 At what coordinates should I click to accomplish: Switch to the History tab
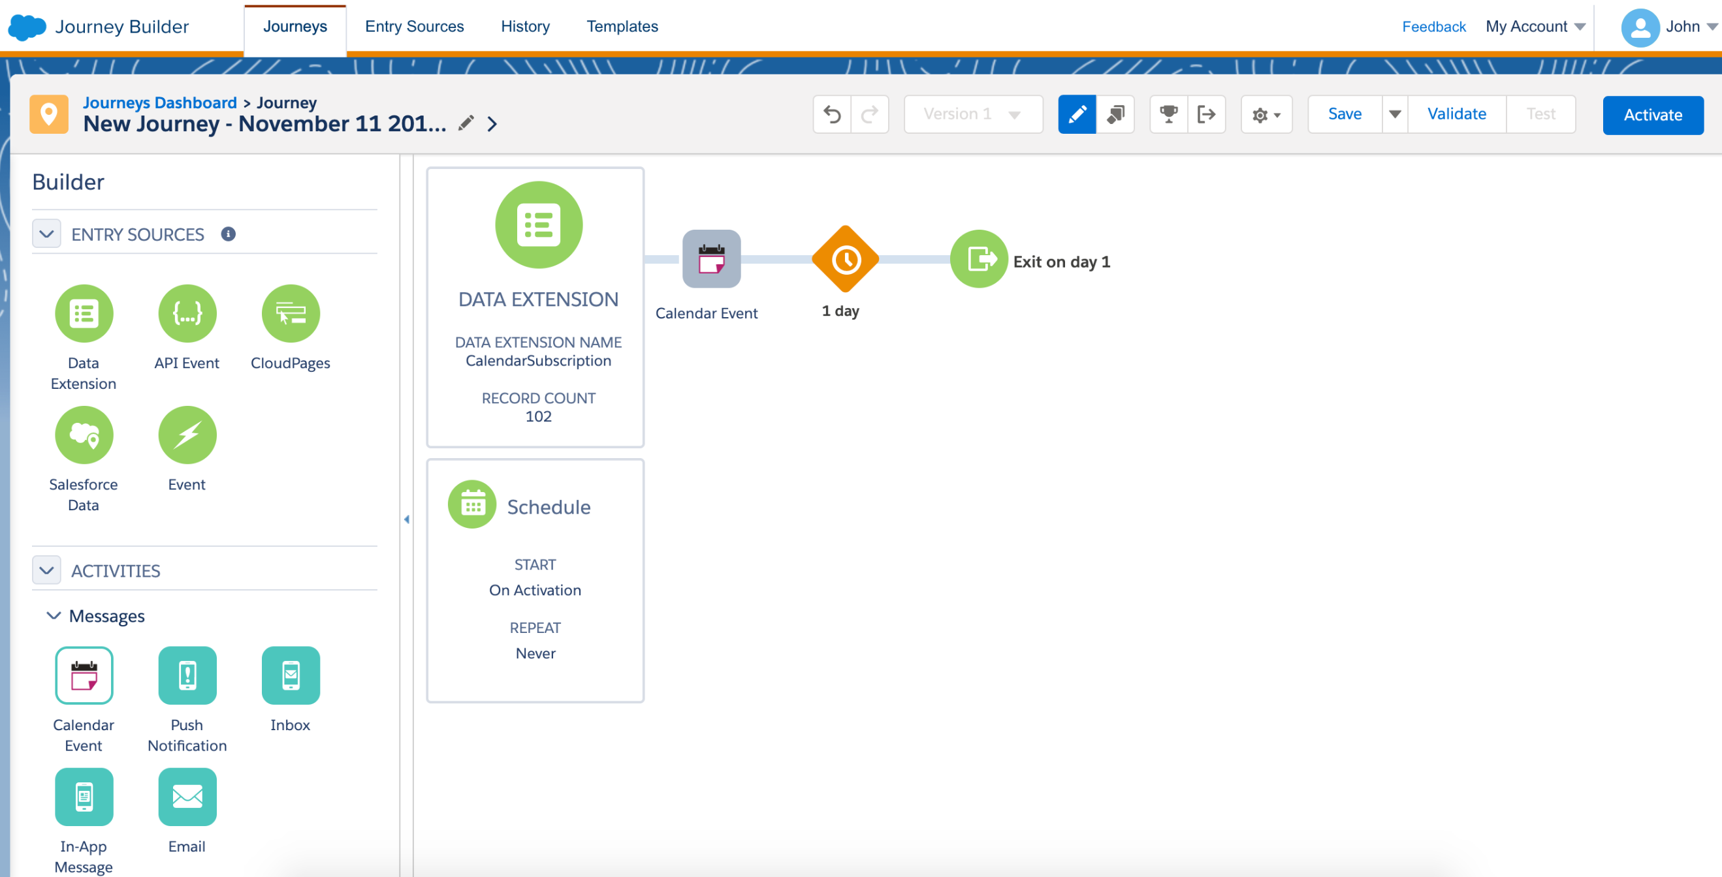tap(526, 27)
